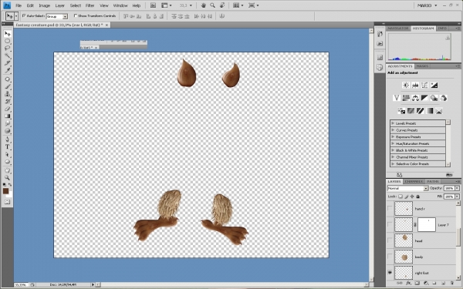The width and height of the screenshot is (463, 289).
Task: Toggle lock transparent pixels
Action: tap(400, 197)
